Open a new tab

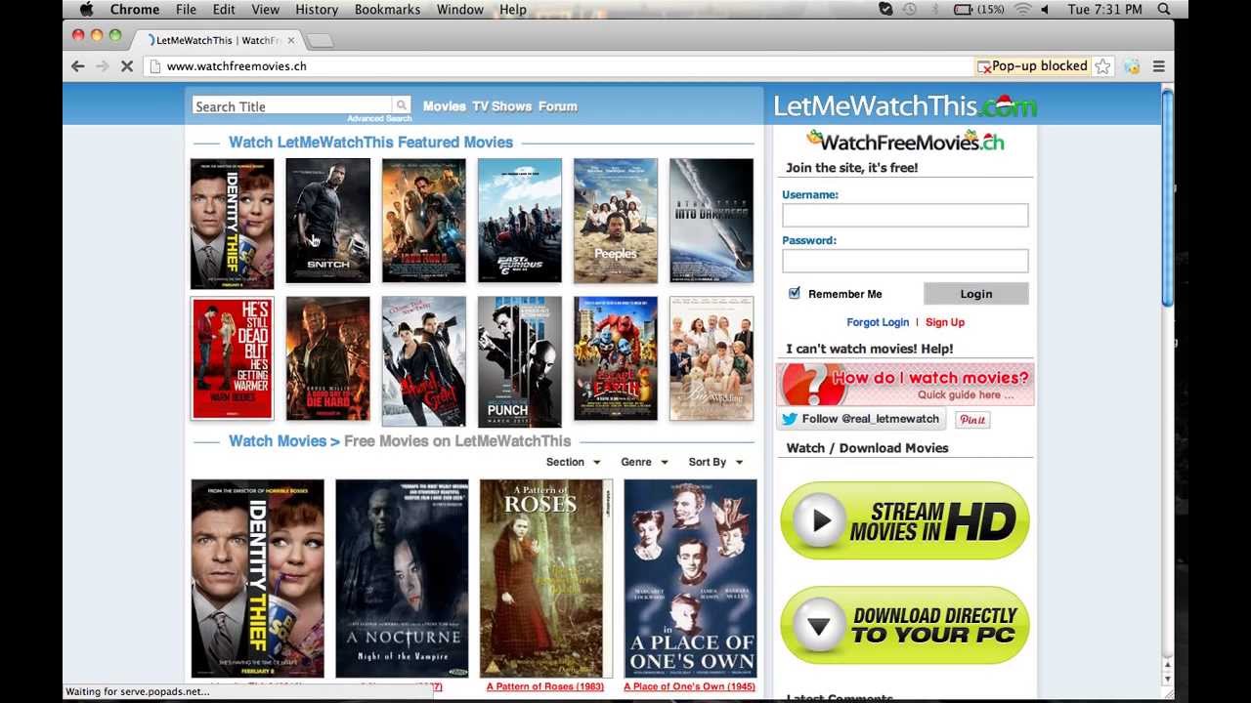coord(320,40)
